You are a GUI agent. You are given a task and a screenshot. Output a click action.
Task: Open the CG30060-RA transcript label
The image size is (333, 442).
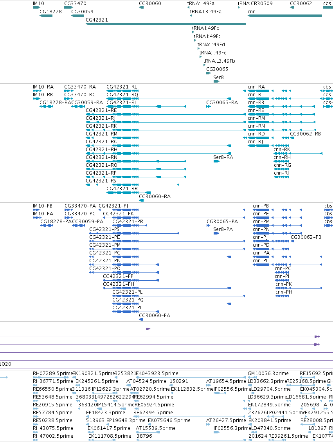coord(155,197)
